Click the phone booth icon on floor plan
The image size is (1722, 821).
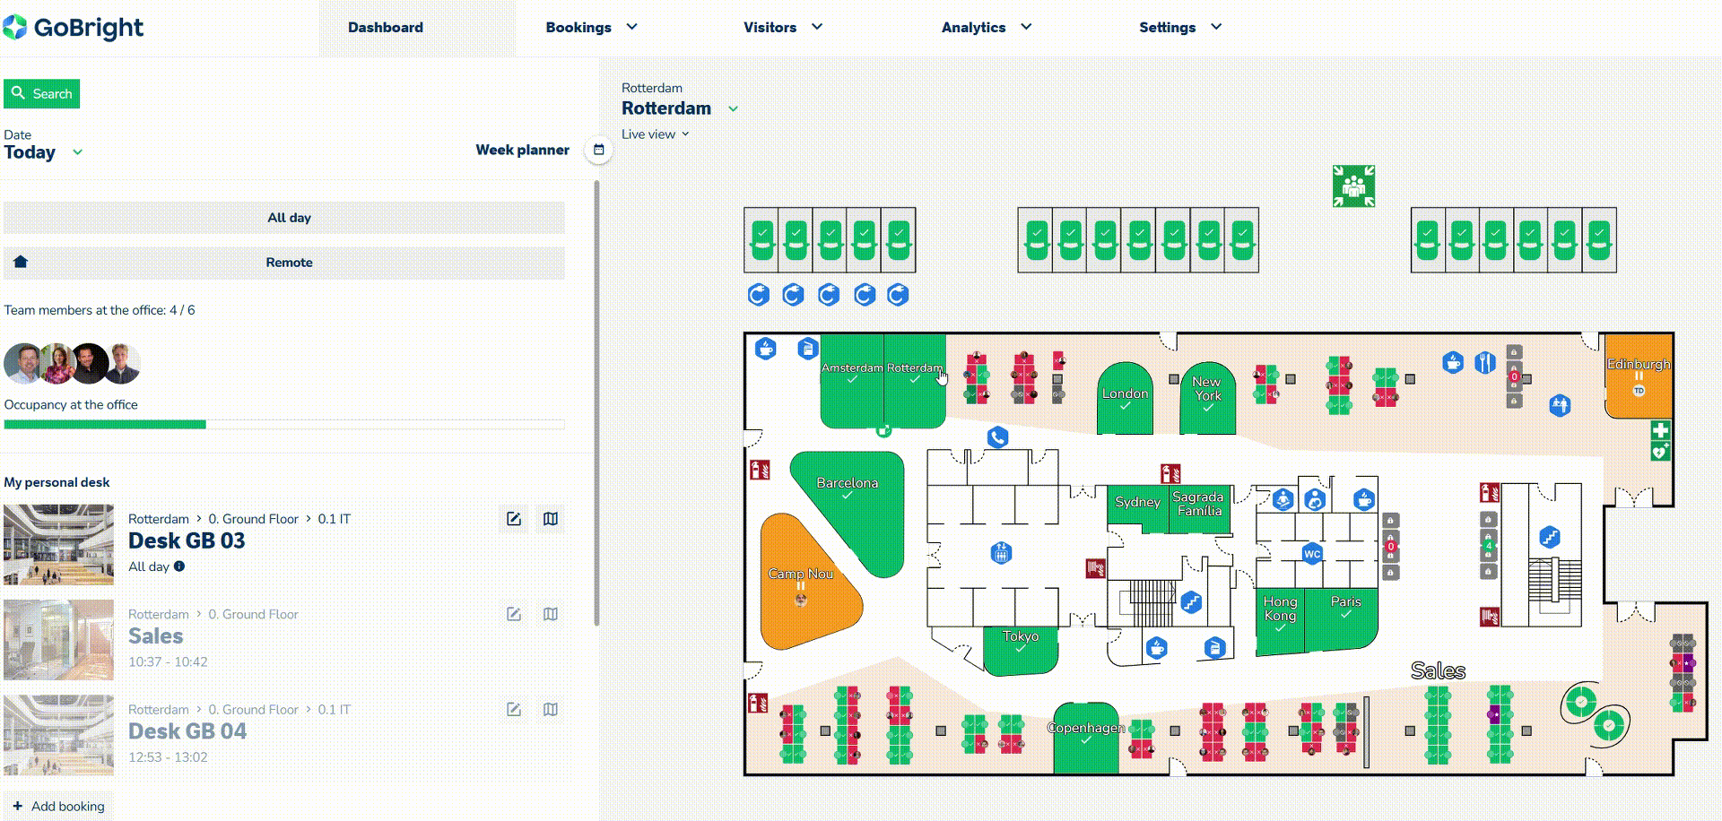click(x=997, y=437)
